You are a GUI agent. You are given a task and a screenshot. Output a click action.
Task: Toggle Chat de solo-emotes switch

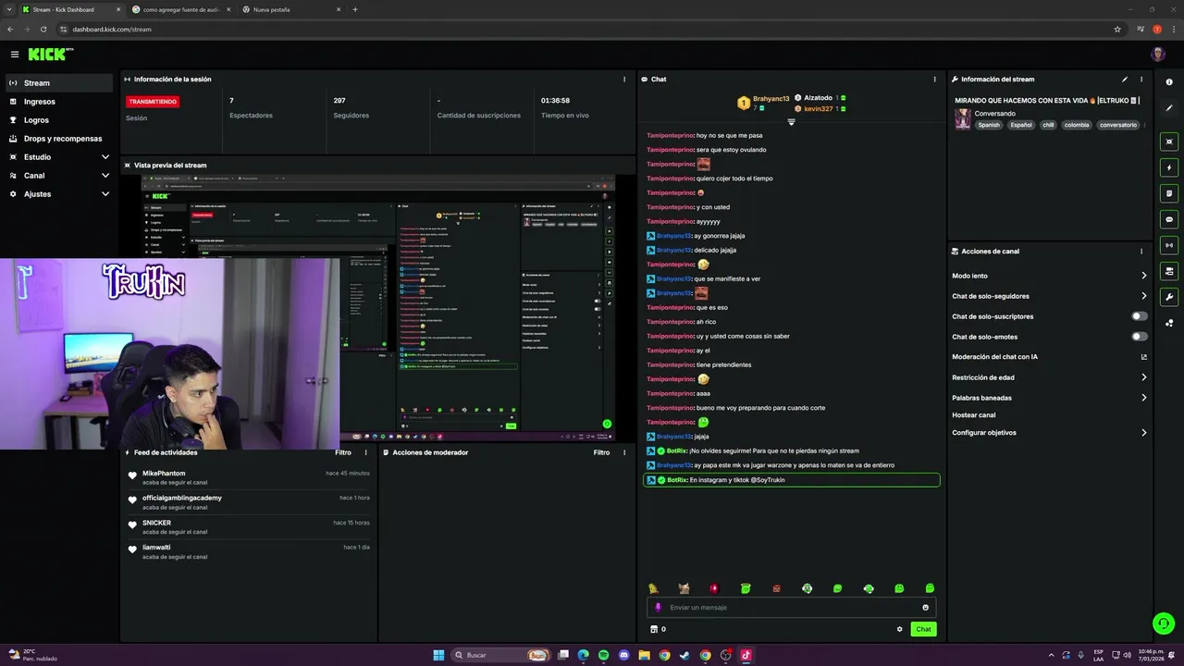(x=1140, y=337)
